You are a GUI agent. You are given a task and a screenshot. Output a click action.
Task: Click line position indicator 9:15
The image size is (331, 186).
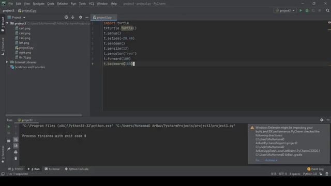pyautogui.click(x=274, y=174)
